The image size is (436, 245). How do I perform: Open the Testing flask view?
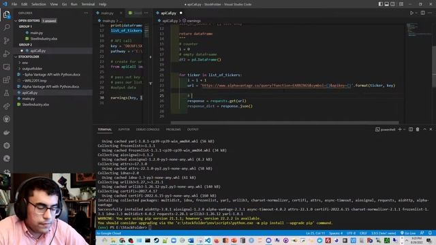click(x=6, y=93)
